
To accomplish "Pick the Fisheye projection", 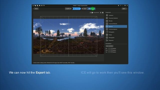I will pyautogui.click(x=116, y=35).
